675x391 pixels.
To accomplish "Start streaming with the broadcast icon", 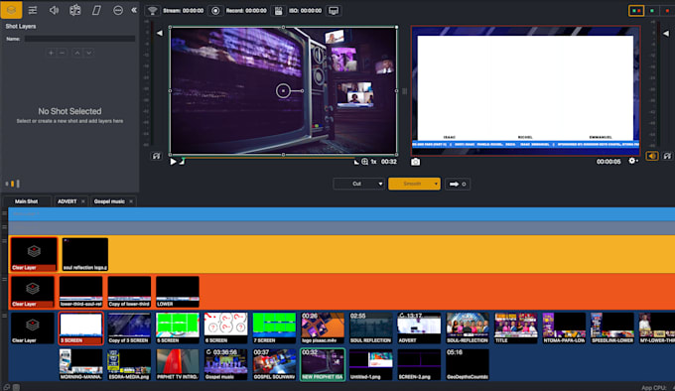I will click(152, 11).
